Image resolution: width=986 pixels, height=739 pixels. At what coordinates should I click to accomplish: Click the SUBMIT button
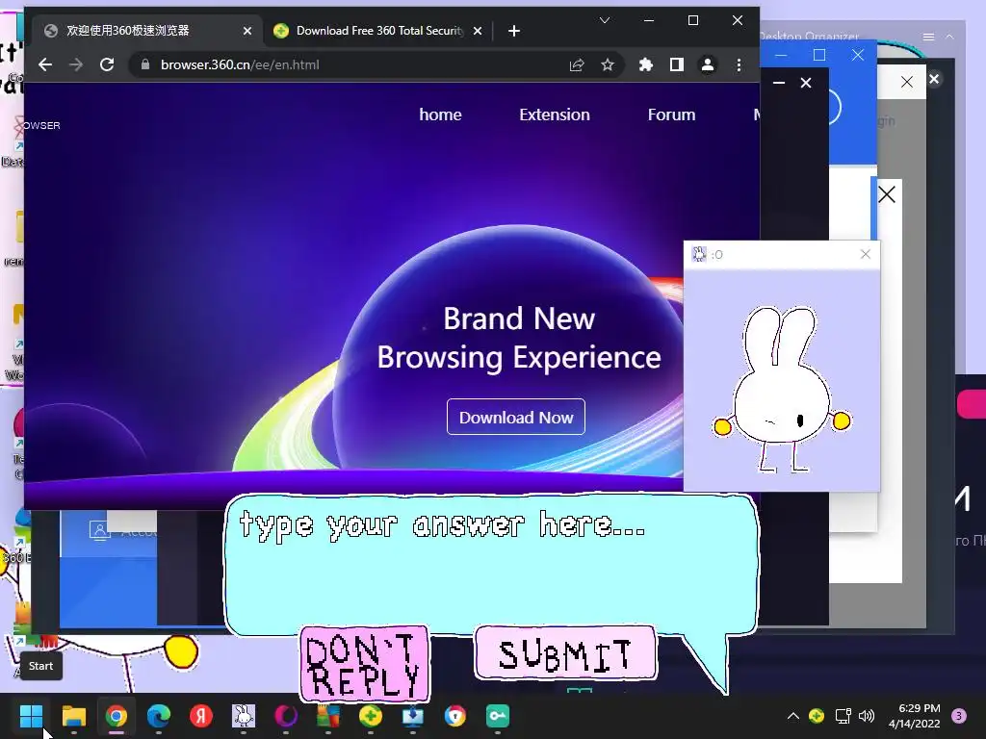[565, 654]
